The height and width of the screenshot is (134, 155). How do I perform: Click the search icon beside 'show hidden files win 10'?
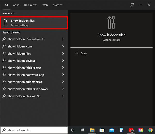click(x=4, y=96)
